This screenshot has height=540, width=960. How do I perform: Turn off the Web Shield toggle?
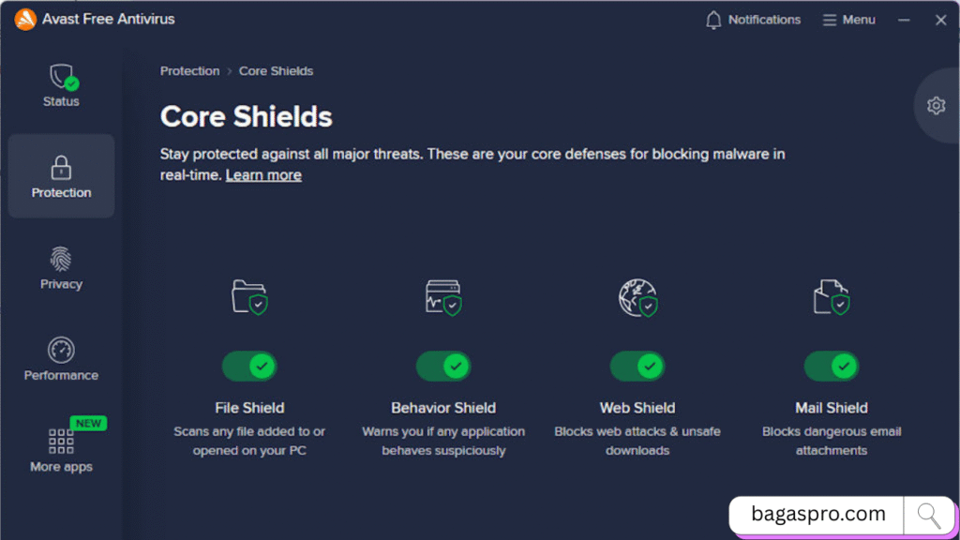pos(637,366)
